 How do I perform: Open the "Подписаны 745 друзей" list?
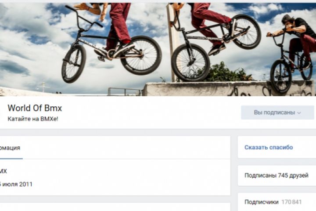276,175
